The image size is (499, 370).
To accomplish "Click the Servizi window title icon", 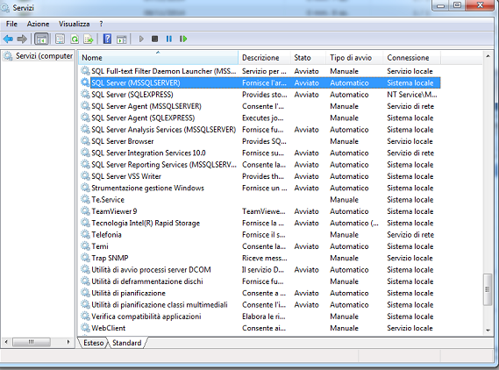I will 4,8.
